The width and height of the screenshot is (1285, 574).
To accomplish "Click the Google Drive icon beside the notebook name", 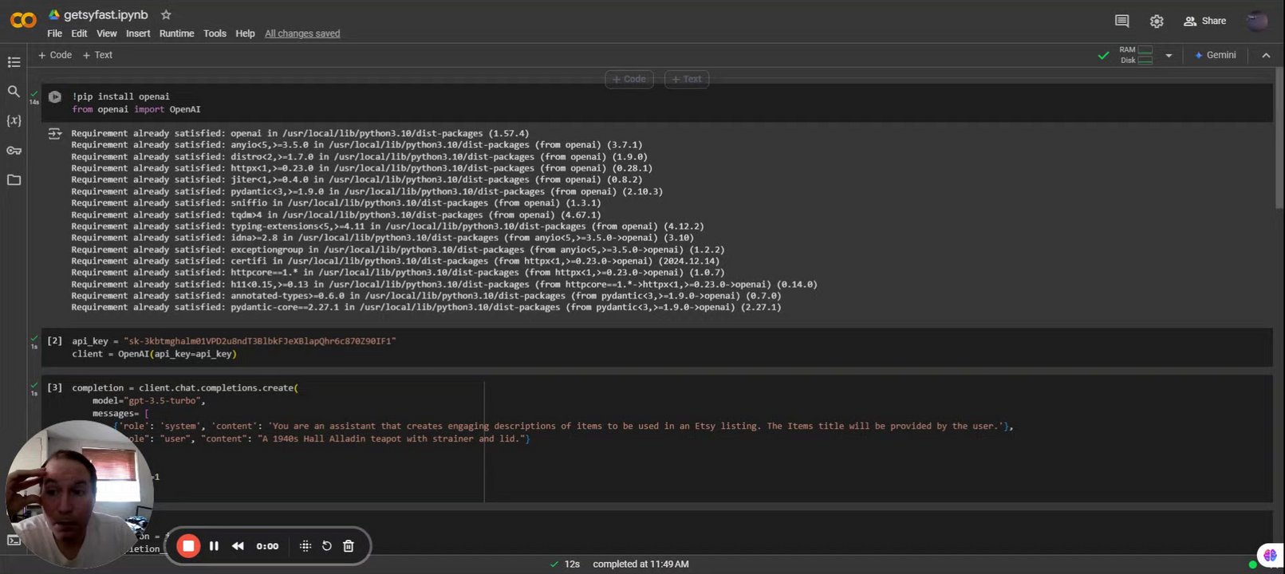I will [54, 15].
